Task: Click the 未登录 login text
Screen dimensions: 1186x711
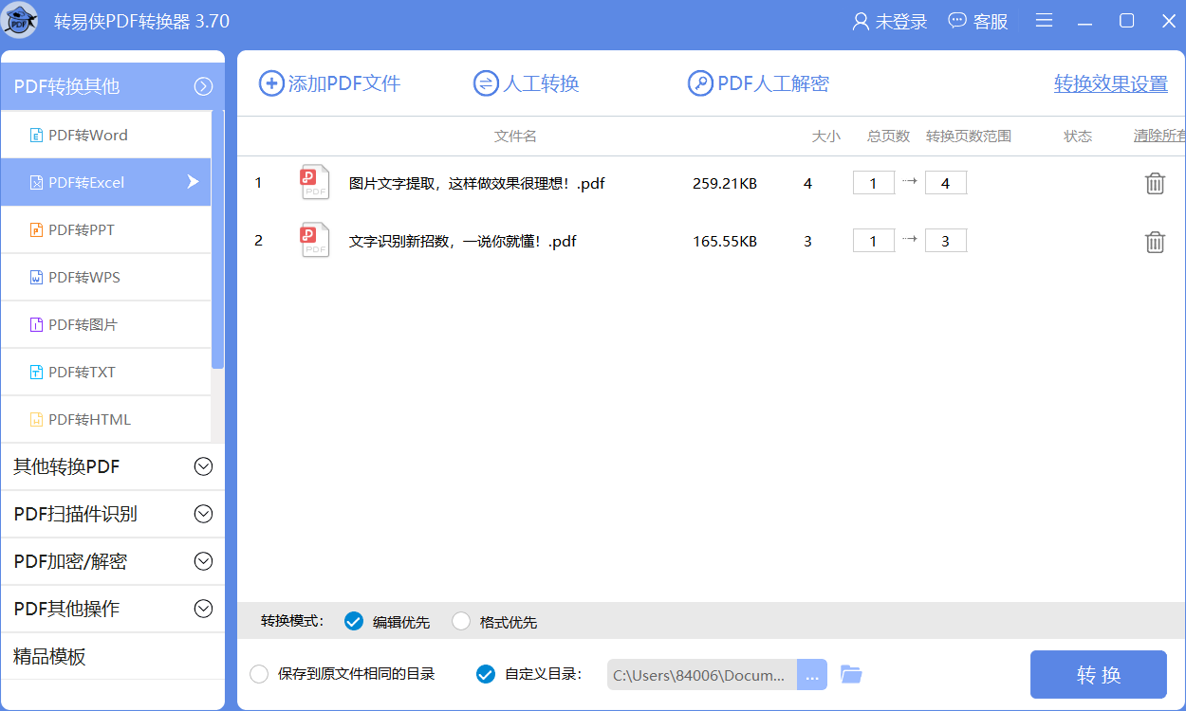Action: point(901,22)
